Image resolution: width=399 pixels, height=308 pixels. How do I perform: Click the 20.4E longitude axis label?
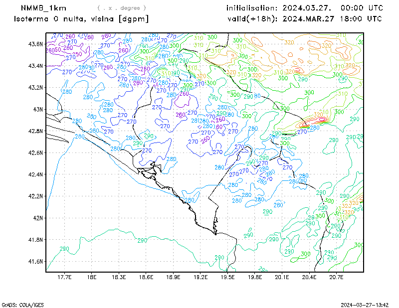pyautogui.click(x=309, y=277)
